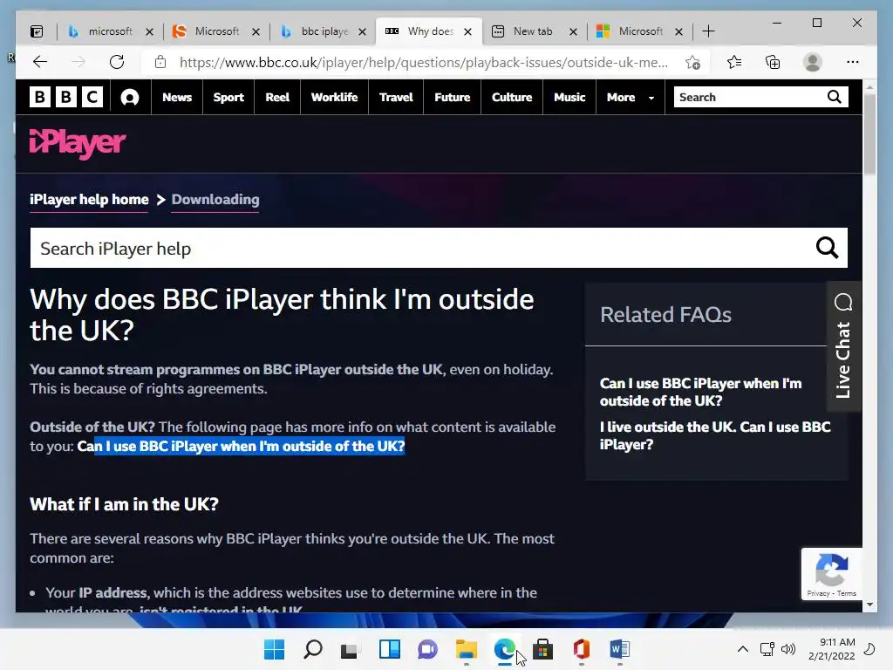This screenshot has width=893, height=670.
Task: Click the scrollbar down arrow
Action: pos(869,605)
